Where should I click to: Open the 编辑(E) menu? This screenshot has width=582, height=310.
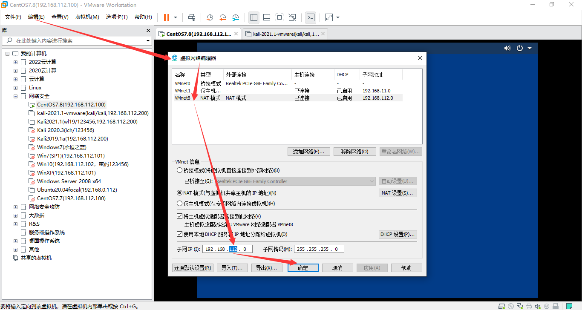36,17
